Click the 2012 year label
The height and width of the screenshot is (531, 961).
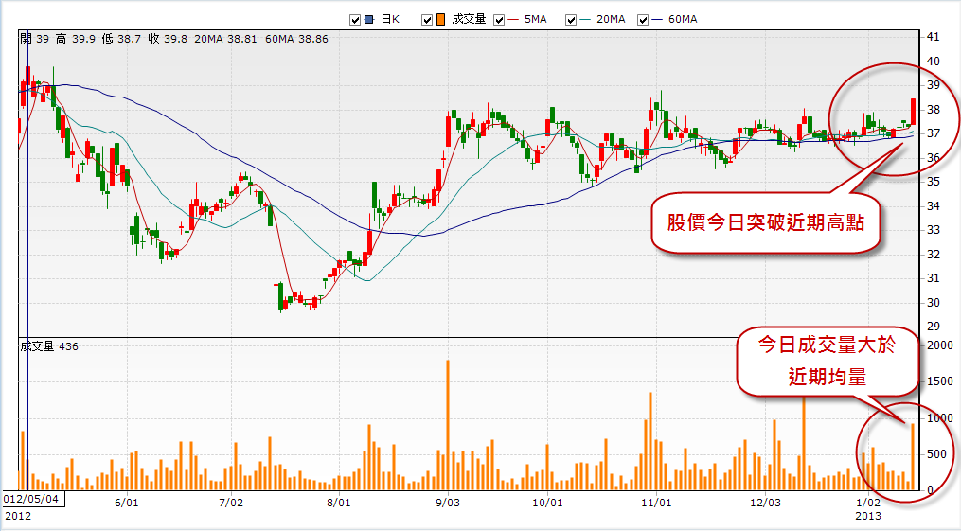(18, 516)
